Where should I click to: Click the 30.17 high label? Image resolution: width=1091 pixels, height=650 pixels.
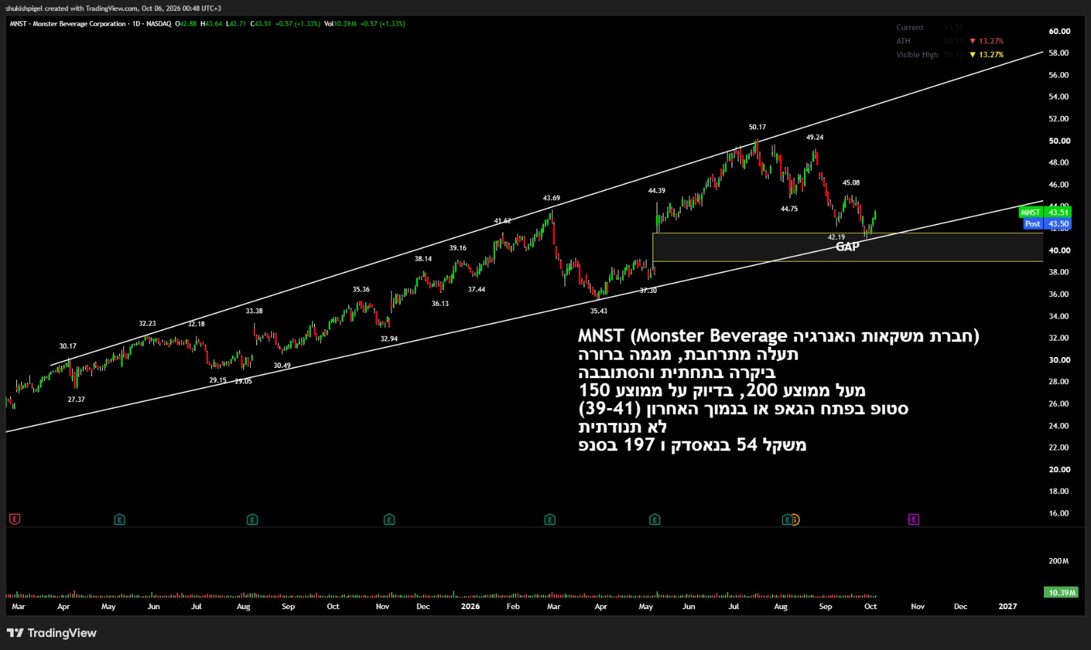pyautogui.click(x=68, y=346)
